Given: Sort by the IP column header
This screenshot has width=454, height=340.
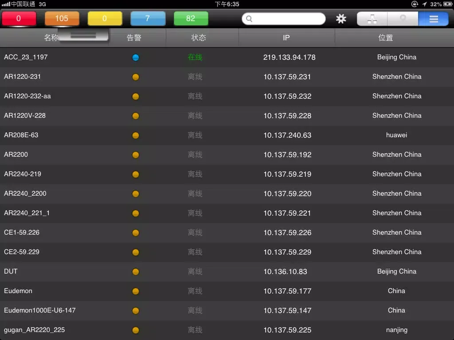Looking at the screenshot, I should tap(286, 38).
